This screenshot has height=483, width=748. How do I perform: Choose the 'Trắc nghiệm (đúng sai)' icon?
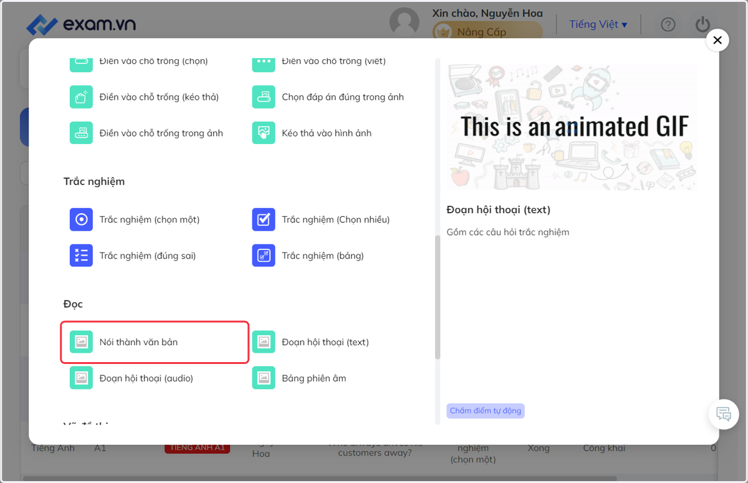pos(81,256)
